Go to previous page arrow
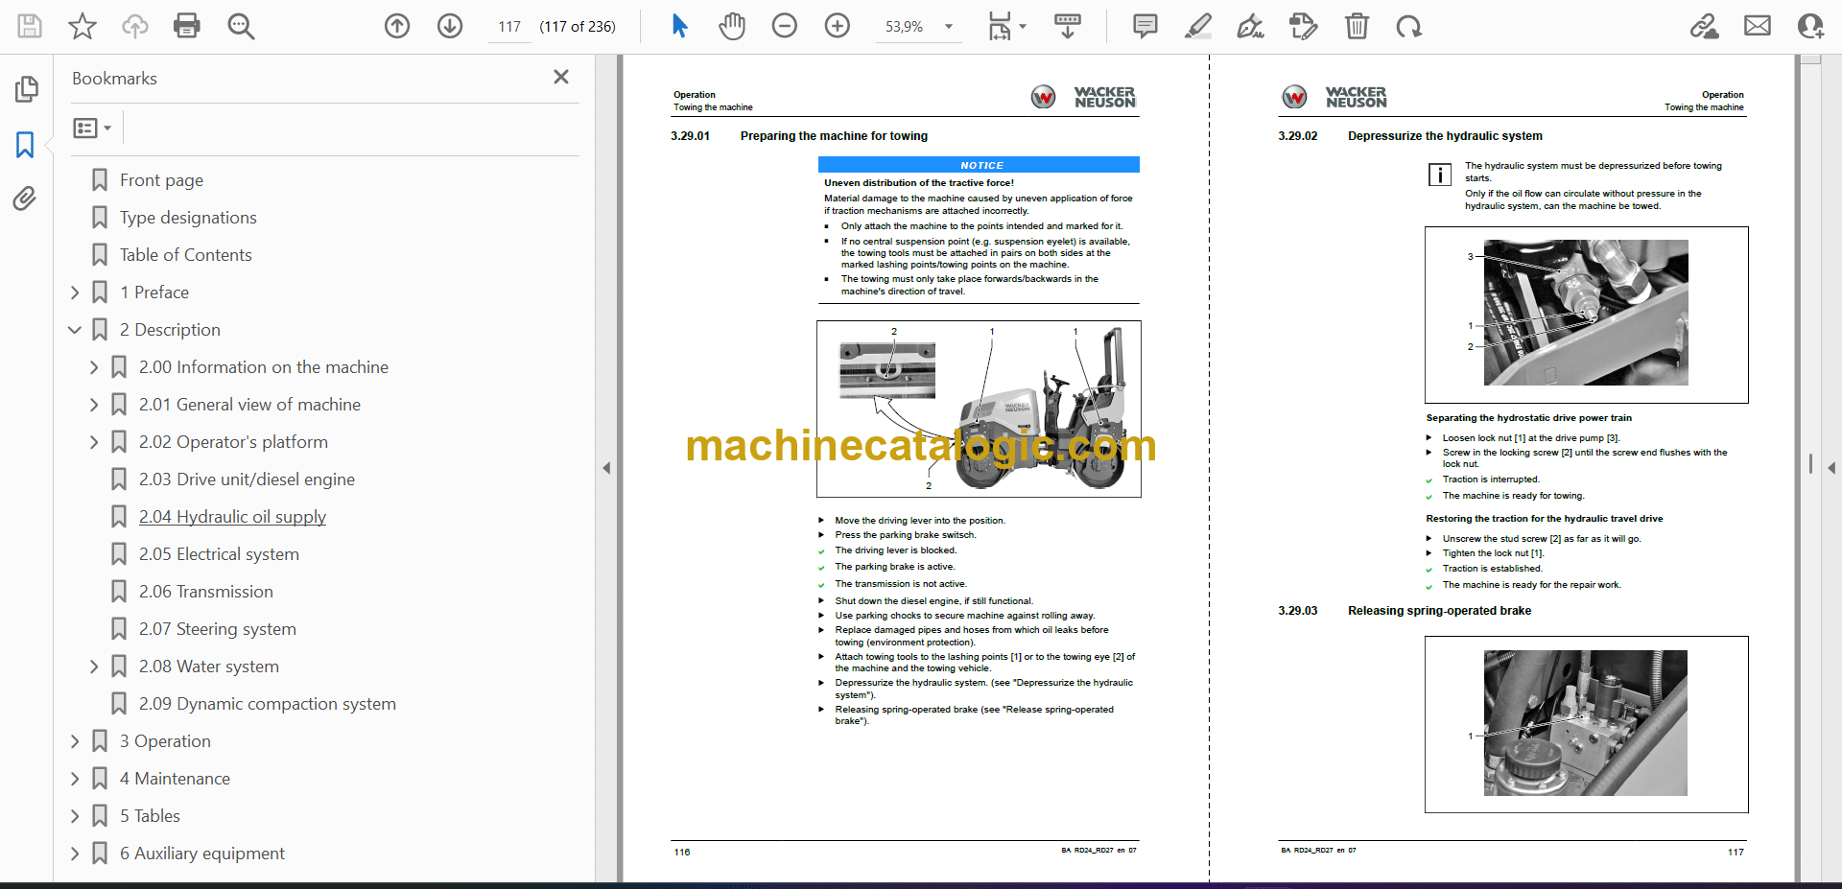This screenshot has width=1842, height=889. 397,26
